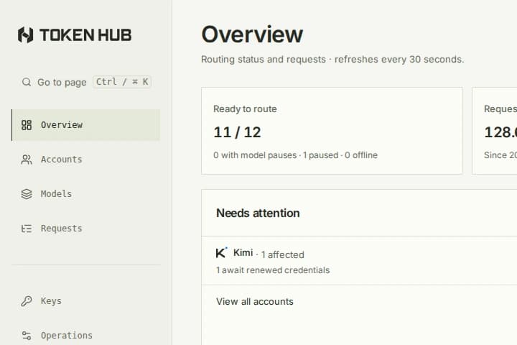This screenshot has height=345, width=517.
Task: Click the '0 with model pauses' status line
Action: [x=295, y=155]
